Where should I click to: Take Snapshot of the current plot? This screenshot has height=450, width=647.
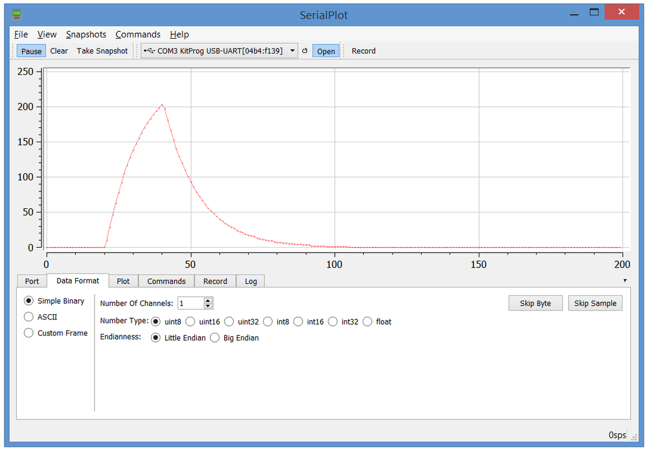tap(102, 50)
